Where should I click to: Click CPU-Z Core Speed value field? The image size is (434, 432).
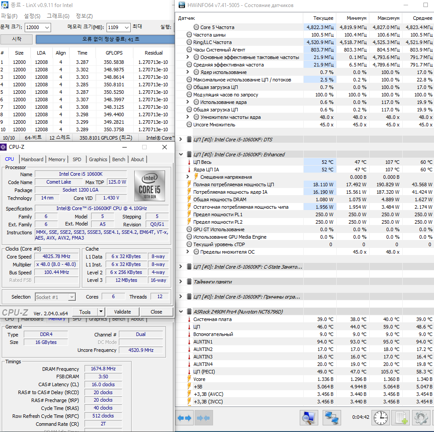pyautogui.click(x=56, y=256)
